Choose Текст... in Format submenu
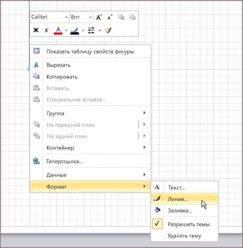The image size is (243, 248). click(177, 187)
